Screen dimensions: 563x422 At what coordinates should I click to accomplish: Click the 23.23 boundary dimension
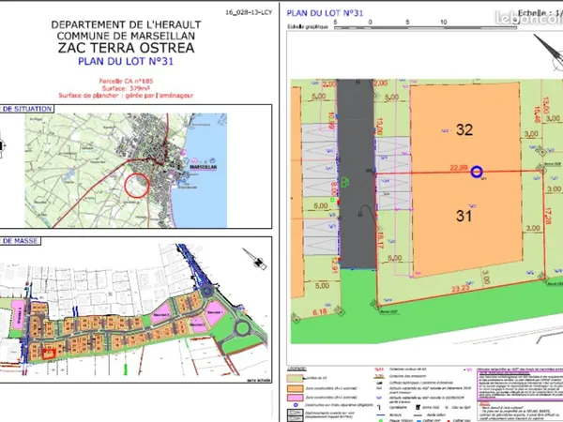461,289
